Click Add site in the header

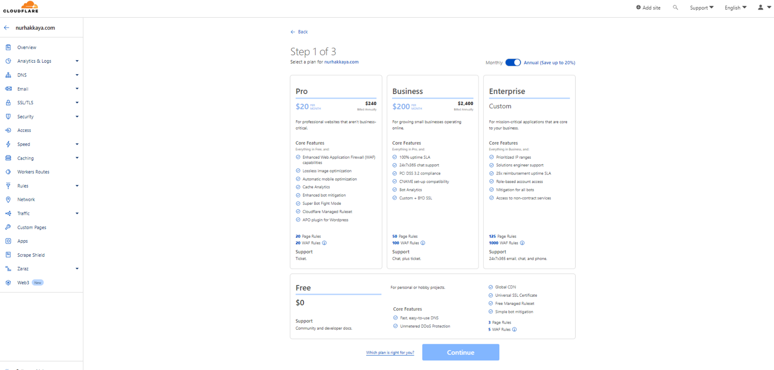648,7
